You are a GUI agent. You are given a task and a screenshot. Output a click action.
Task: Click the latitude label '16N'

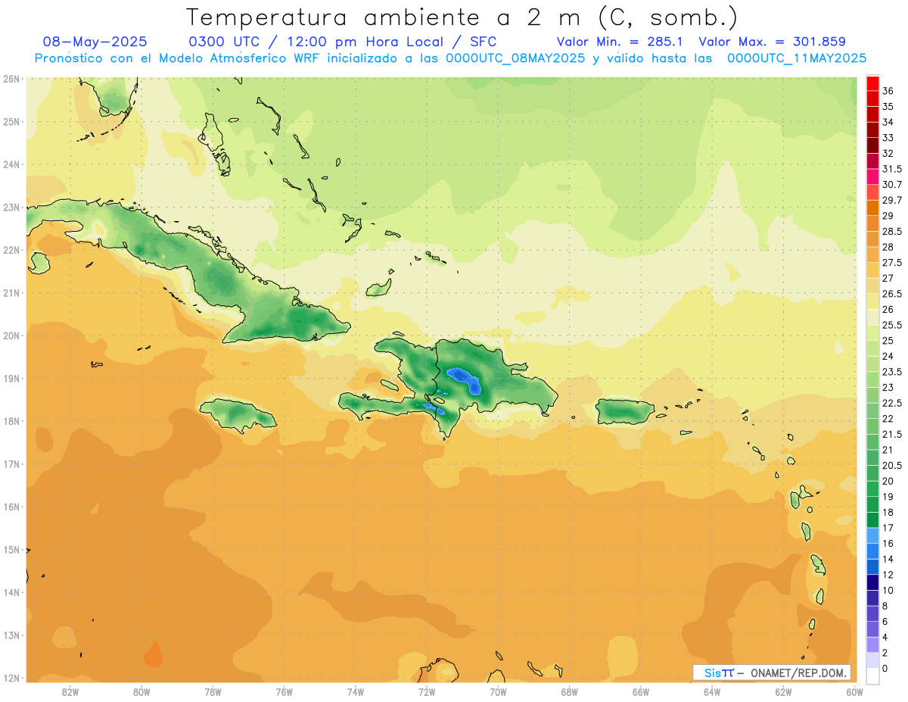click(11, 507)
